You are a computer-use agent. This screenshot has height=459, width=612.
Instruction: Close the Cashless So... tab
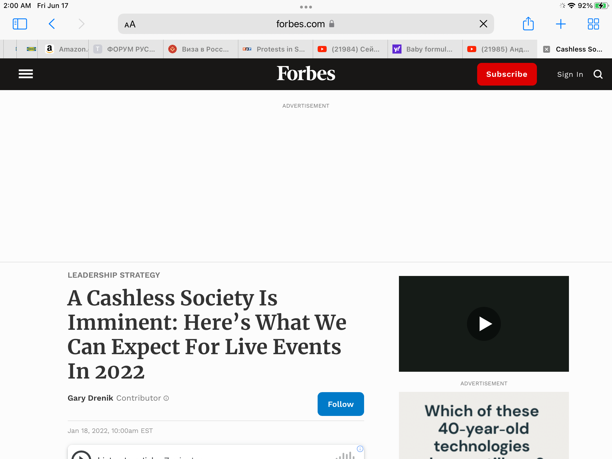(x=547, y=49)
